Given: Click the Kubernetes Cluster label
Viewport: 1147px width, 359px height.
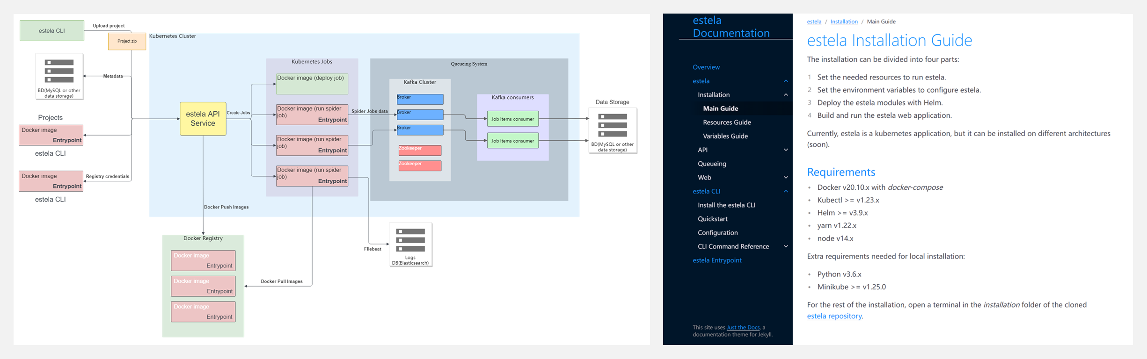Looking at the screenshot, I should pos(172,36).
